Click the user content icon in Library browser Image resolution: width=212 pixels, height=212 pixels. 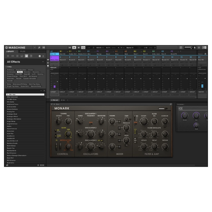(x=43, y=56)
